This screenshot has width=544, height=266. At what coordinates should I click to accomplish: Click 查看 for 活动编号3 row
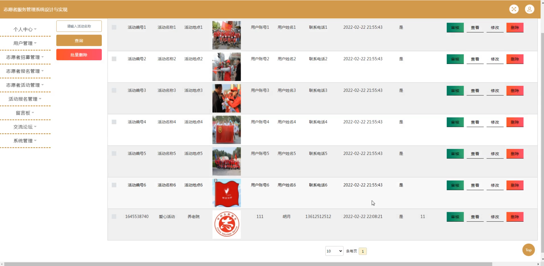(x=475, y=91)
